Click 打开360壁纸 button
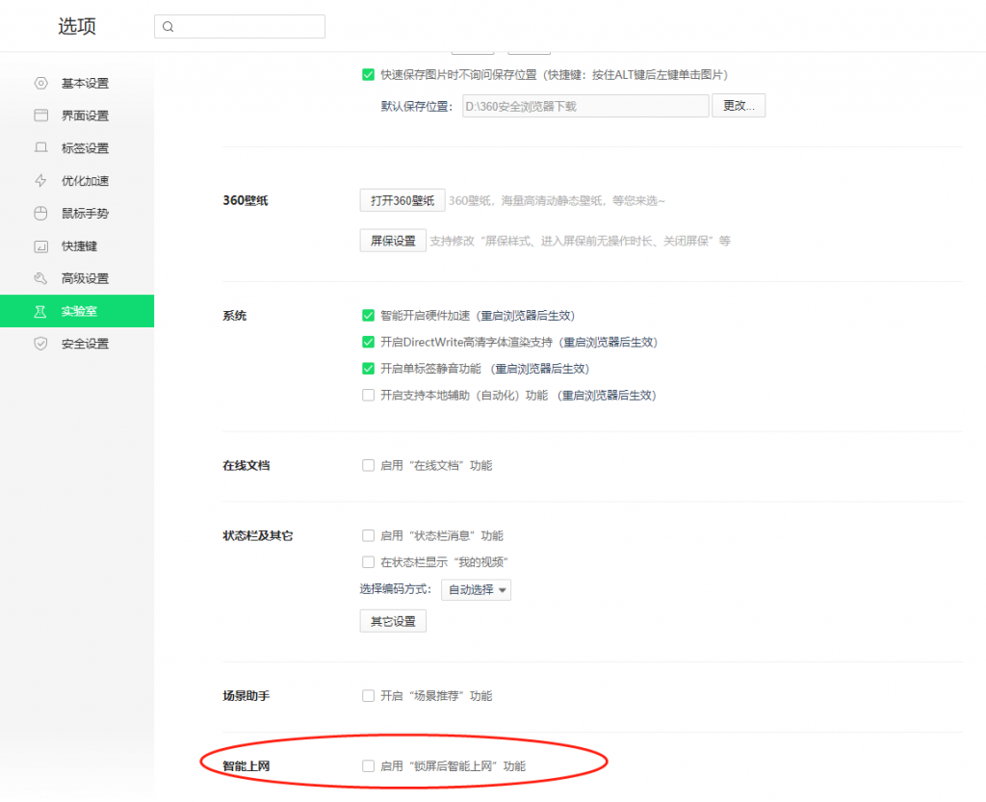986x802 pixels. click(x=402, y=200)
